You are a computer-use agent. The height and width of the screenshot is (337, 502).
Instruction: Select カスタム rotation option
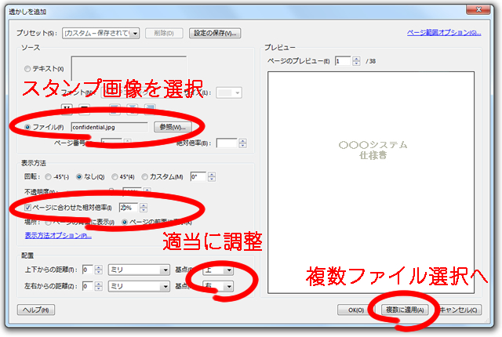tap(144, 176)
